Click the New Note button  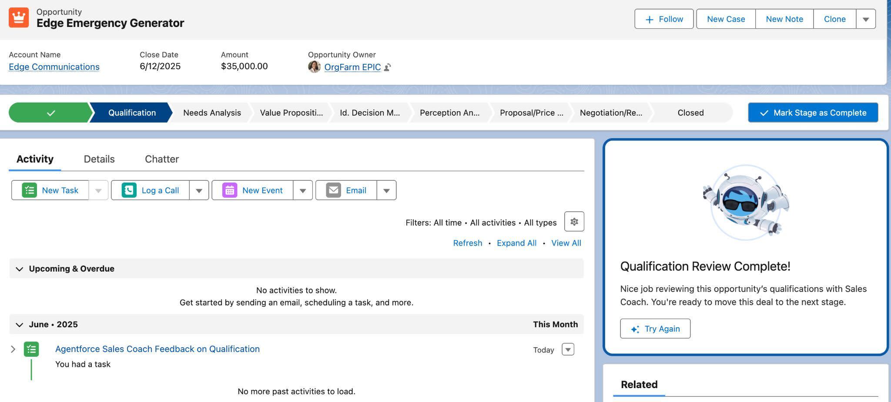click(x=784, y=19)
